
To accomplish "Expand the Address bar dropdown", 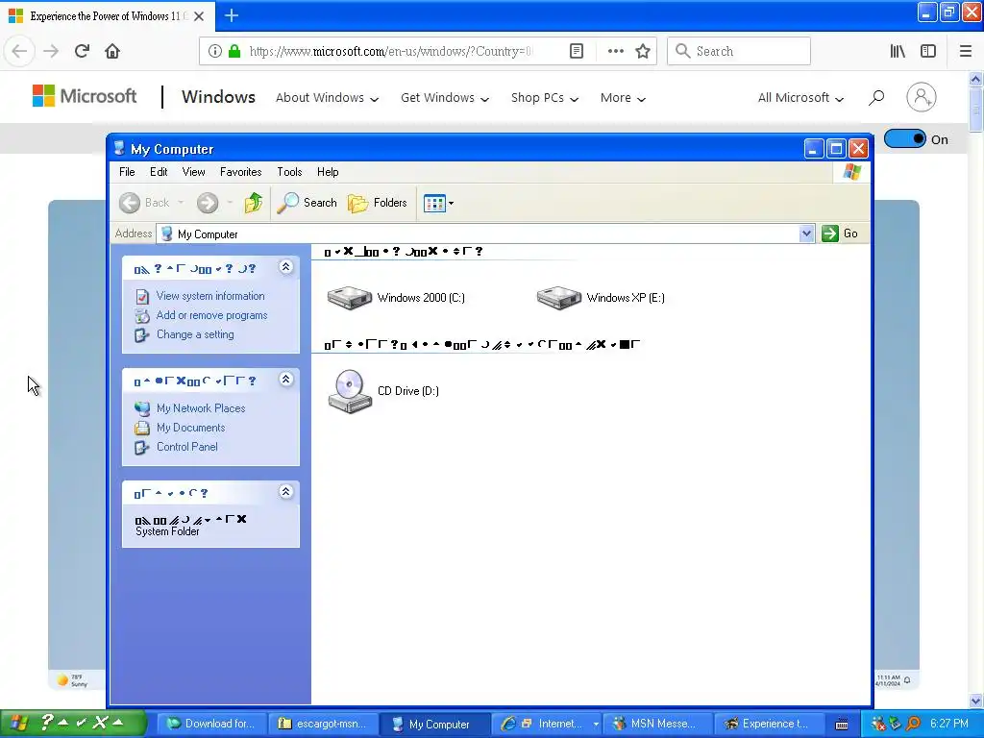I will point(806,234).
